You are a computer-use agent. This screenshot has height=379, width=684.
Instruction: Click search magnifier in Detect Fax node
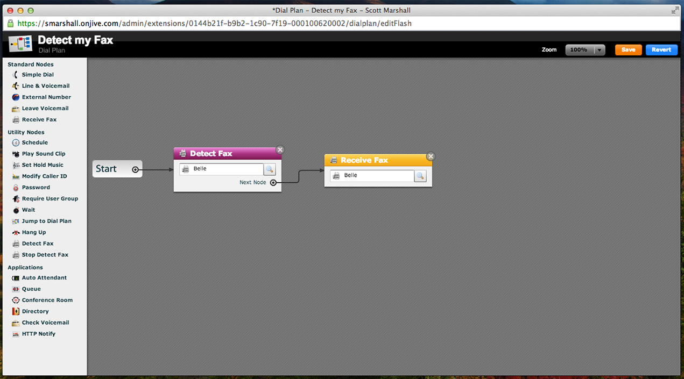(x=270, y=169)
